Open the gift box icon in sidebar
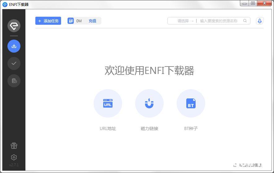The height and width of the screenshot is (173, 274). 14,145
